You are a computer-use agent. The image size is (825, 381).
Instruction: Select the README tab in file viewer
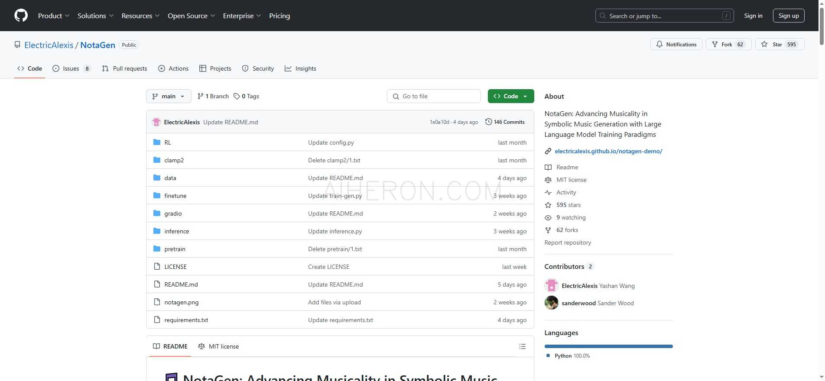point(170,346)
